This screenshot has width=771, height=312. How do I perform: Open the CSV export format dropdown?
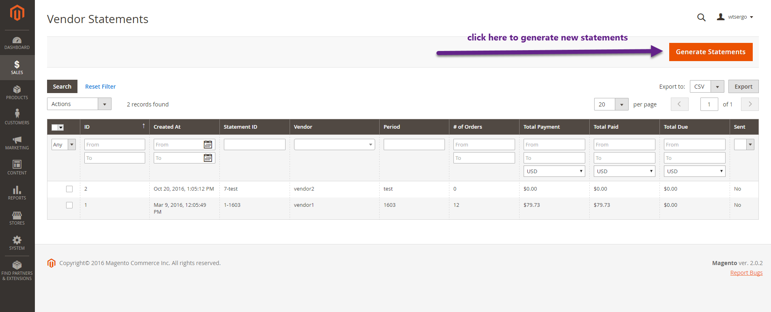[707, 87]
